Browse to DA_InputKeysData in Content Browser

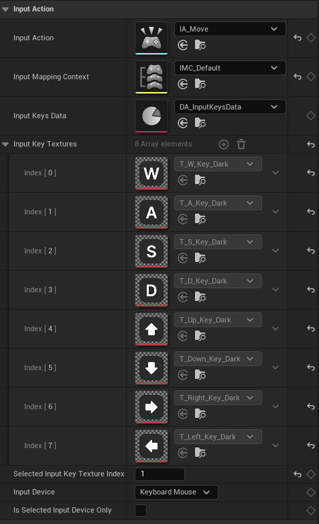click(200, 123)
